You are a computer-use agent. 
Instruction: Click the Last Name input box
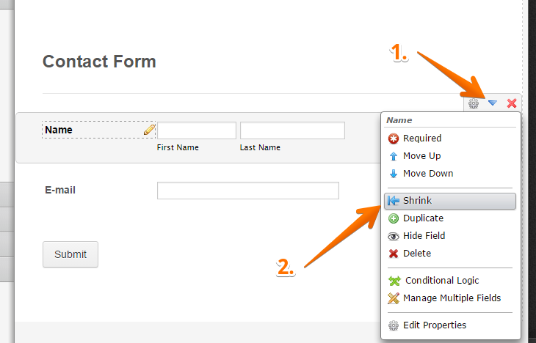coord(292,130)
